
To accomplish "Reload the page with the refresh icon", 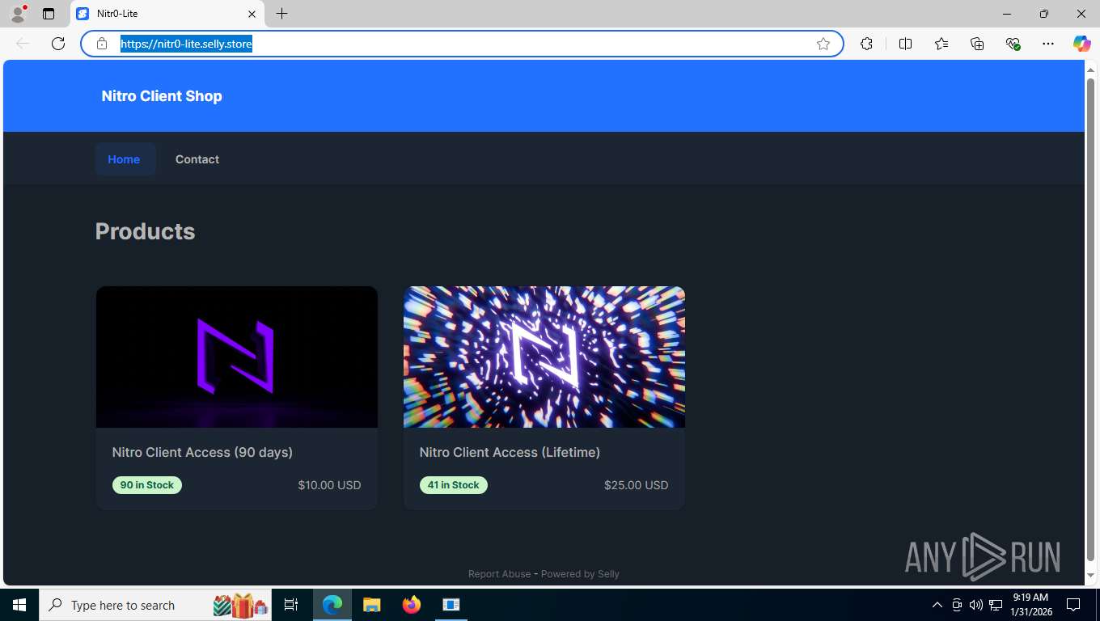I will pos(58,44).
